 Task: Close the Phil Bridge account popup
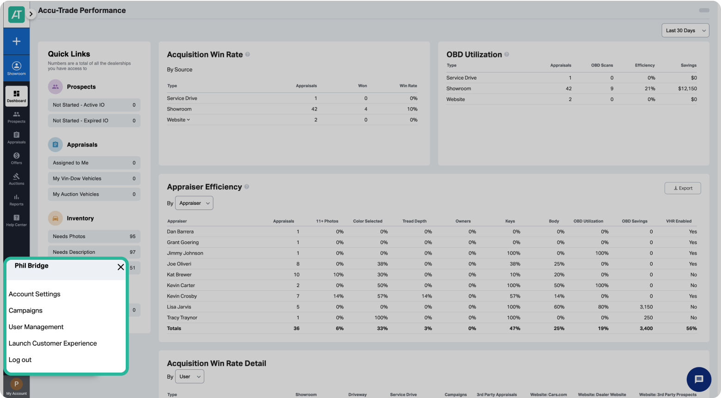pos(121,267)
